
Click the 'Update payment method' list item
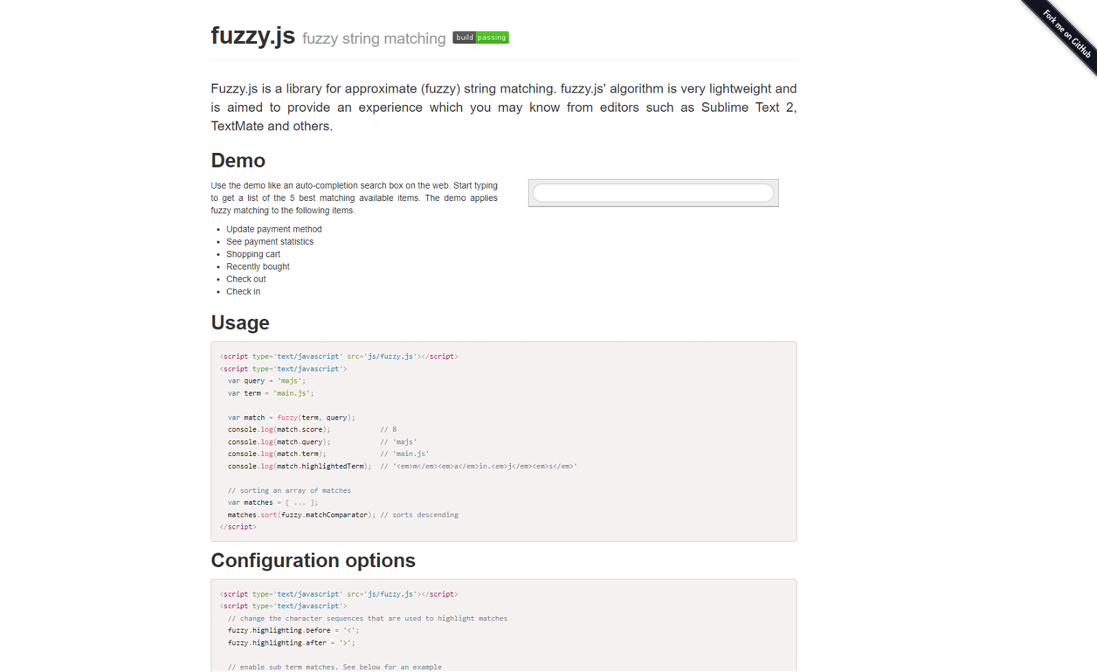274,229
